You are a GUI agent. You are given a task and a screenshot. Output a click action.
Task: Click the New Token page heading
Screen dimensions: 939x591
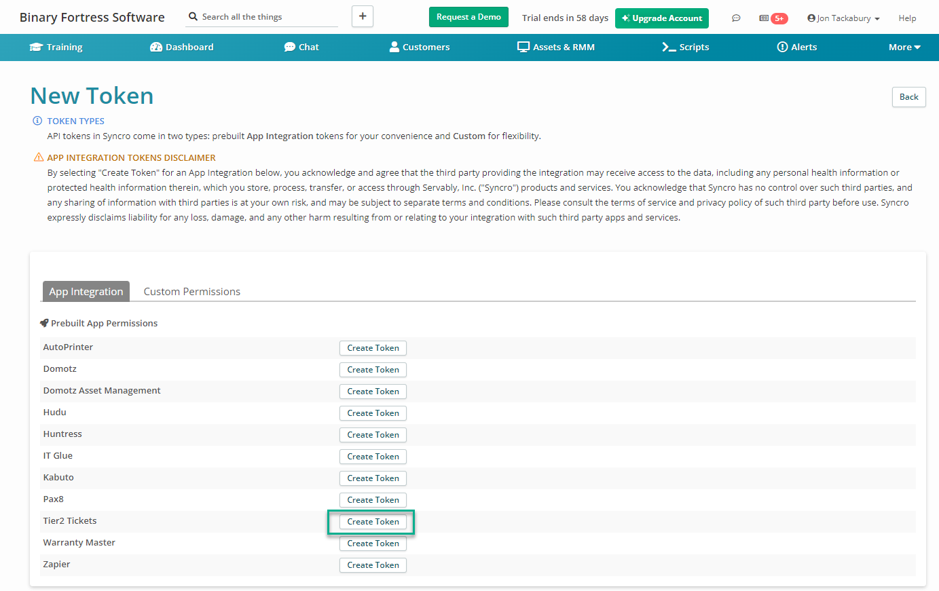coord(92,96)
